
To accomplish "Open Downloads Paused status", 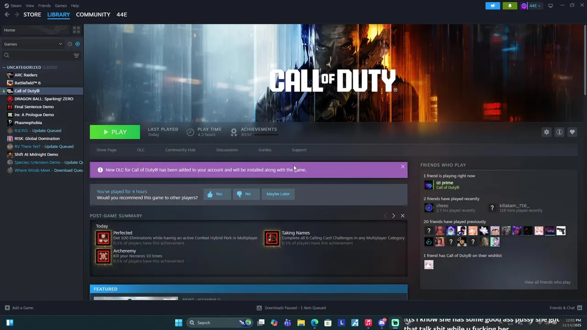I will click(x=291, y=308).
